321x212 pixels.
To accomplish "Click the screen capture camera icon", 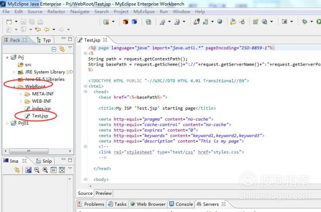I will point(284,21).
